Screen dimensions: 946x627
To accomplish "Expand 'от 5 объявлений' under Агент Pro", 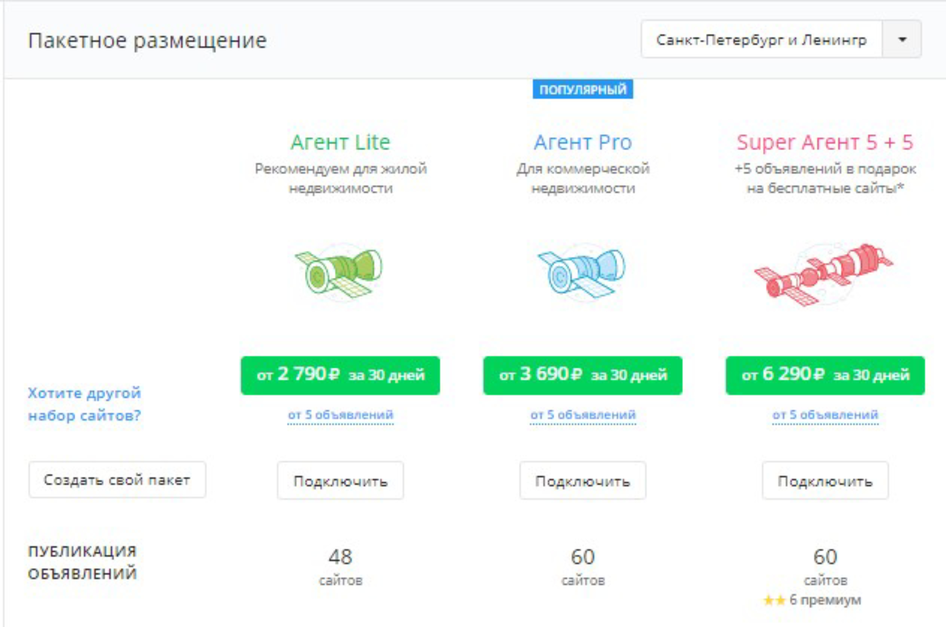I will coord(583,415).
